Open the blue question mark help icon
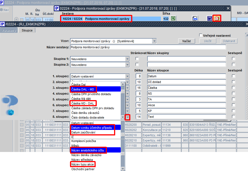The width and height of the screenshot is (248, 171). 10,105
